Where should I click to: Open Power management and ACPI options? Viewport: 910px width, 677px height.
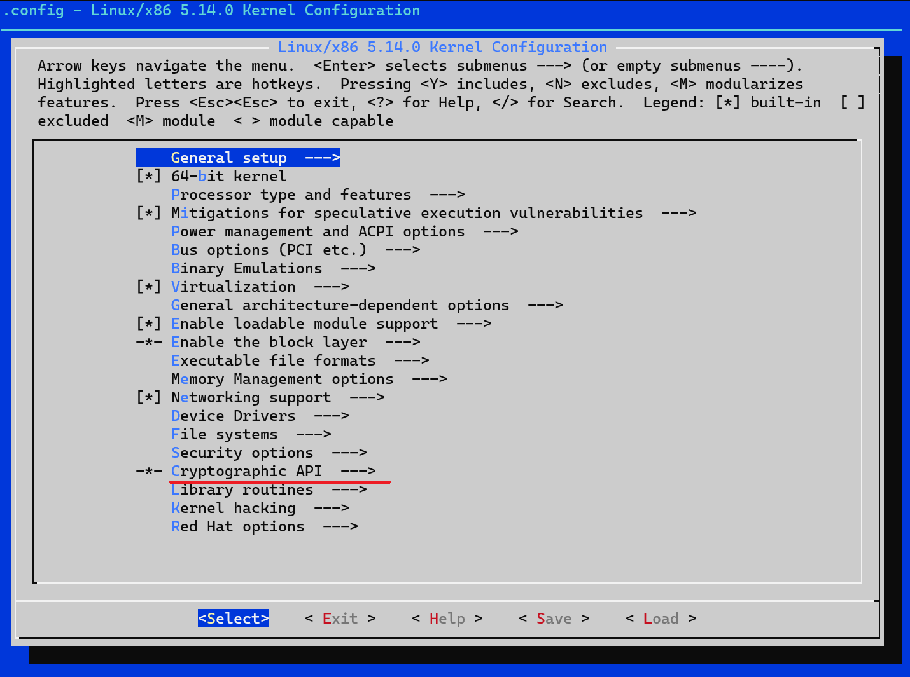pyautogui.click(x=318, y=231)
